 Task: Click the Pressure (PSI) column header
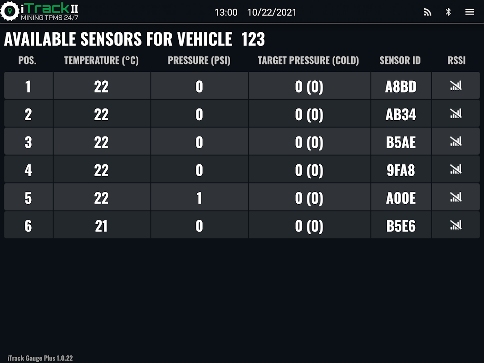pyautogui.click(x=199, y=60)
